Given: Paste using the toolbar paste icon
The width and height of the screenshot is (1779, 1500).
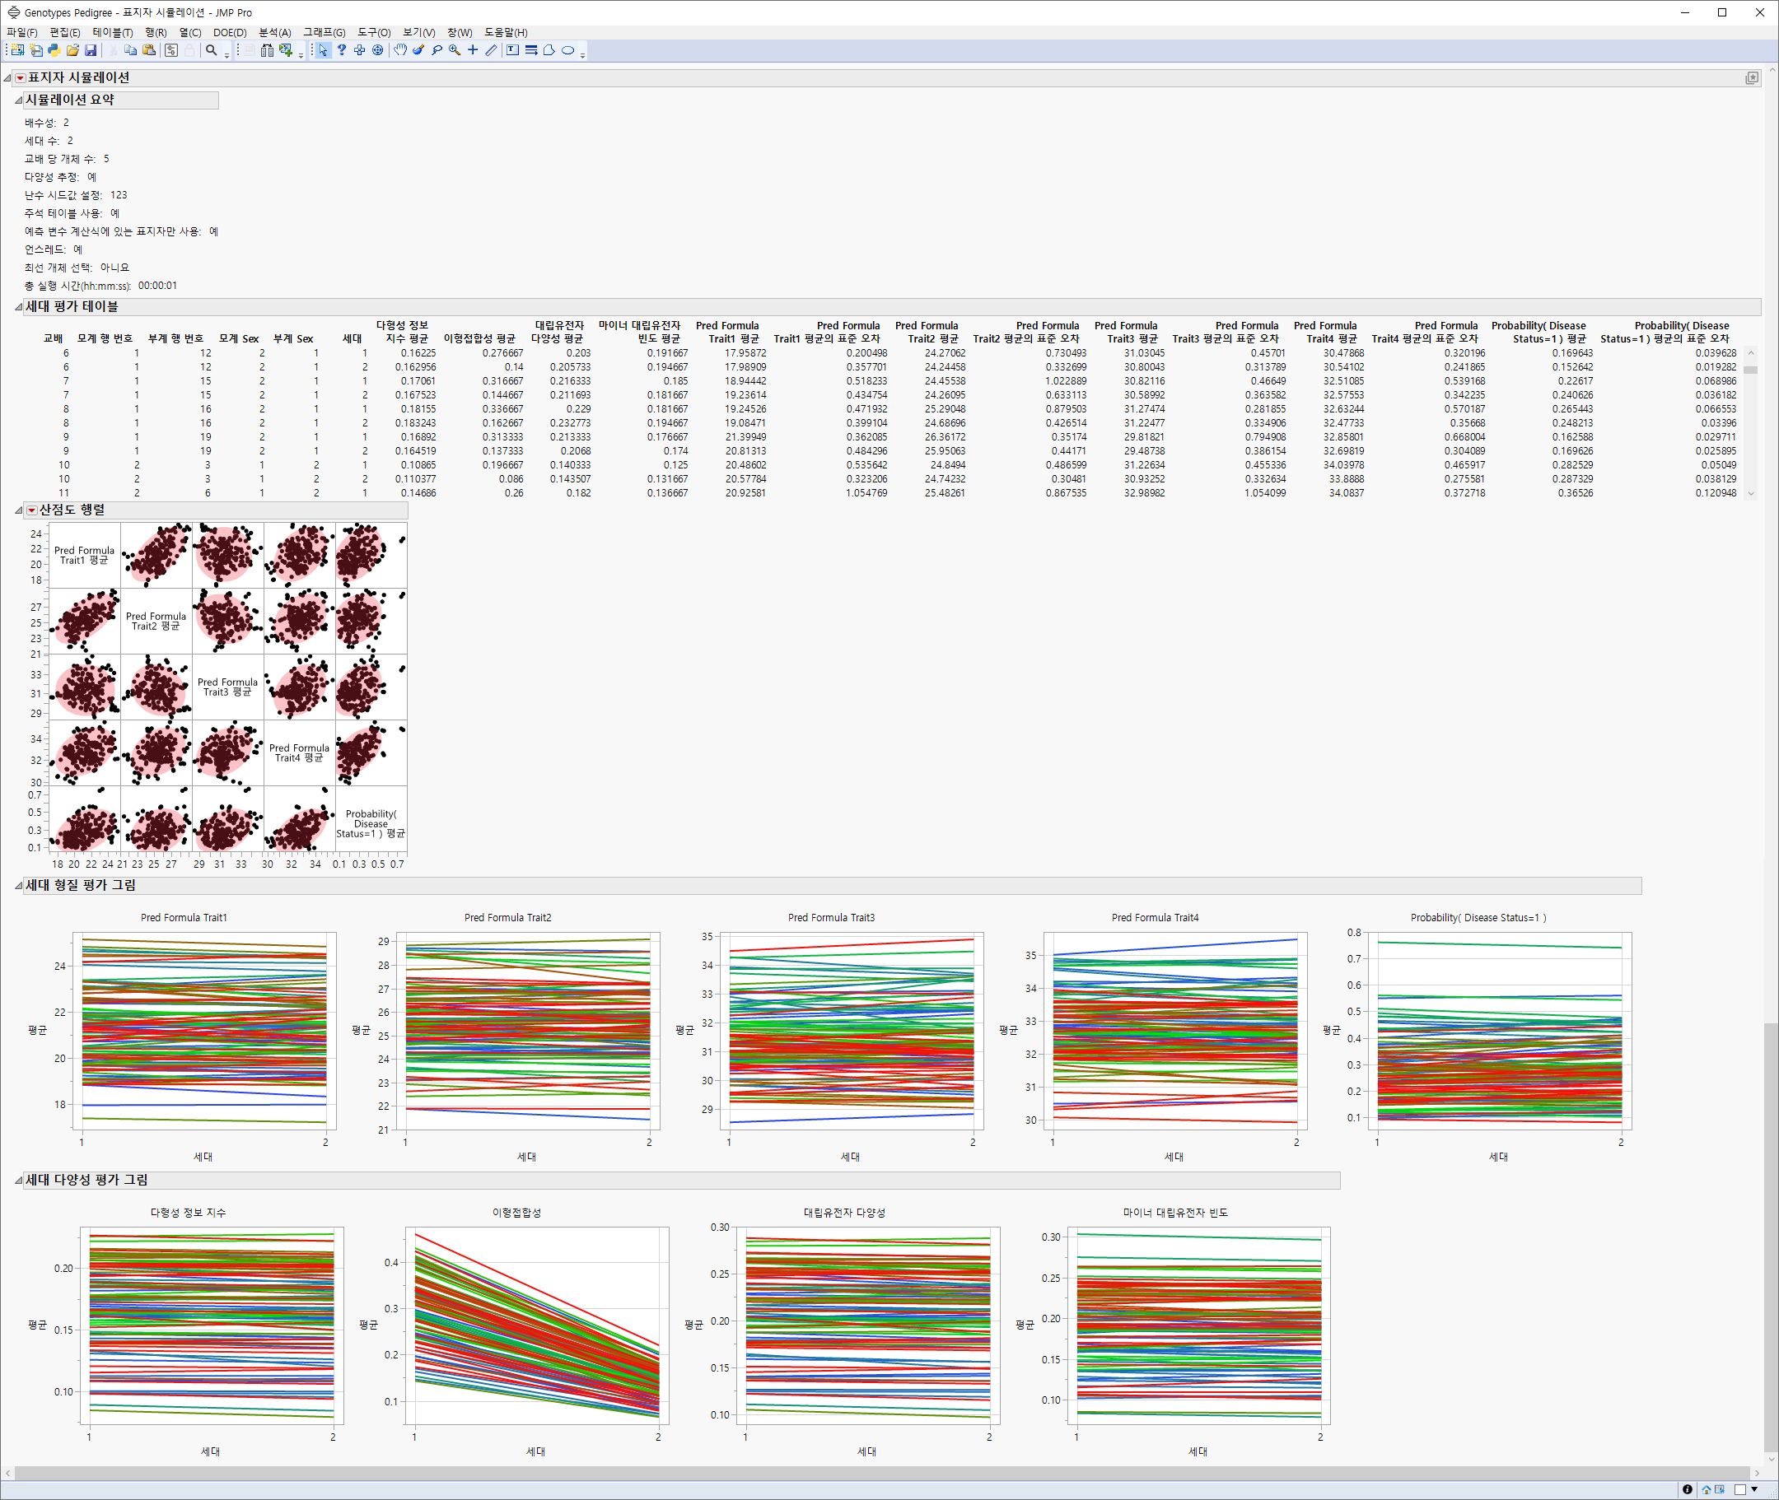Looking at the screenshot, I should (150, 50).
